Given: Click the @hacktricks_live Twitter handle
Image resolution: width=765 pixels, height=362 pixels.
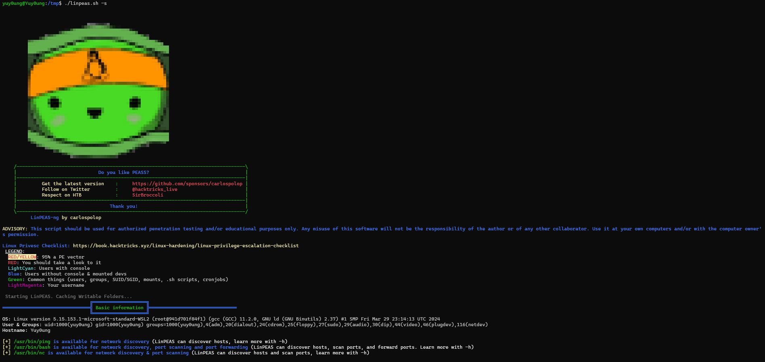Looking at the screenshot, I should coord(154,189).
